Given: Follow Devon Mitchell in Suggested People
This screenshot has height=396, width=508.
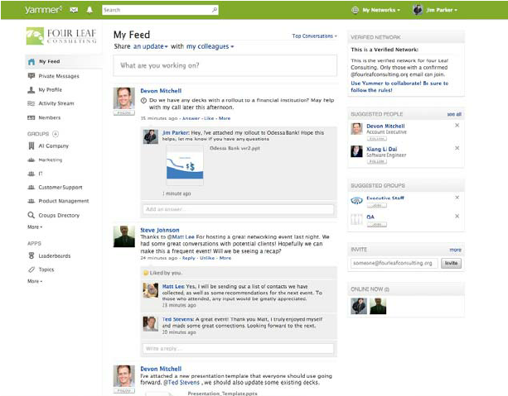Looking at the screenshot, I should pyautogui.click(x=377, y=138).
